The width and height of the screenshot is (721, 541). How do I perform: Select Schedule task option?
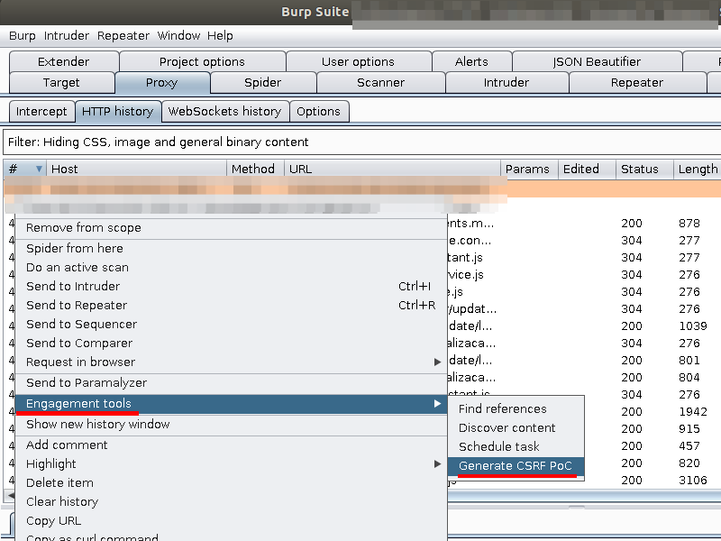pyautogui.click(x=498, y=447)
